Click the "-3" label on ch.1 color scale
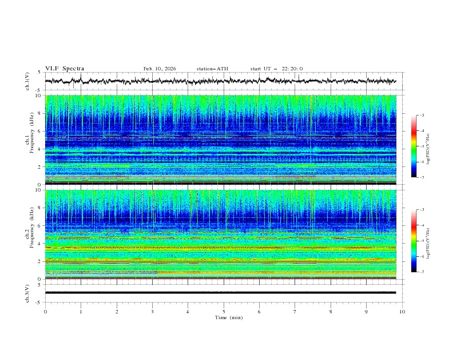 point(422,115)
